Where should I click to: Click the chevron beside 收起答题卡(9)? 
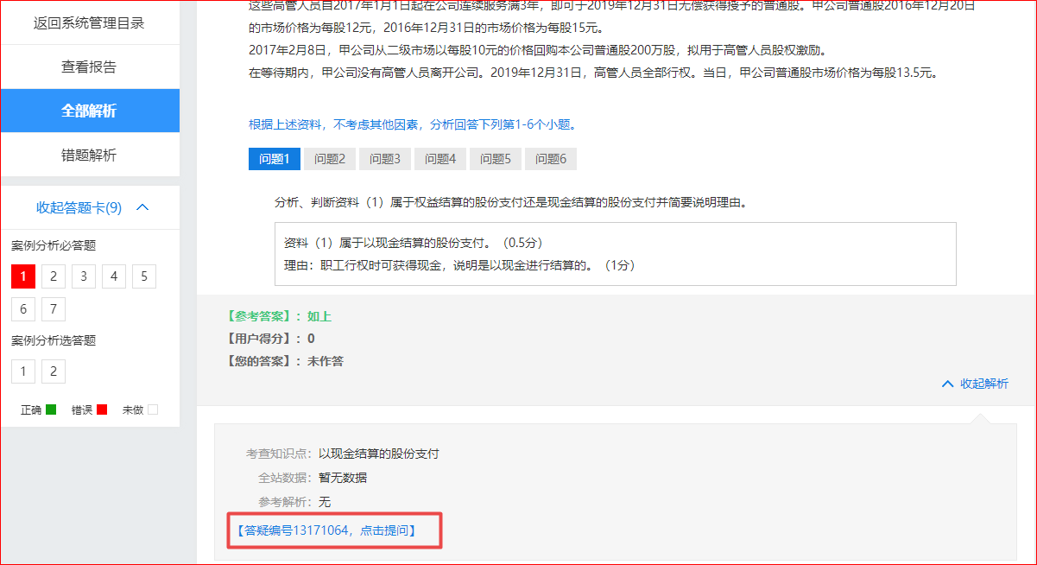143,207
